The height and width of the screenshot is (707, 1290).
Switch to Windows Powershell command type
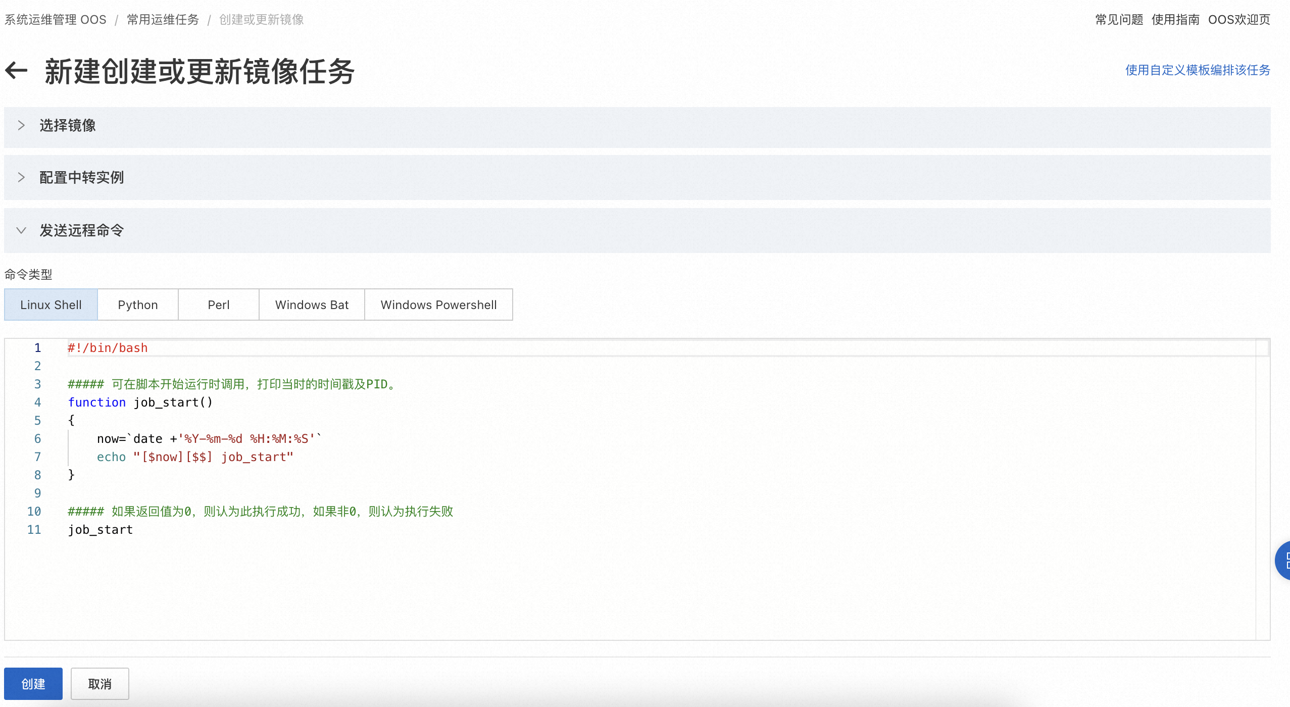point(438,305)
